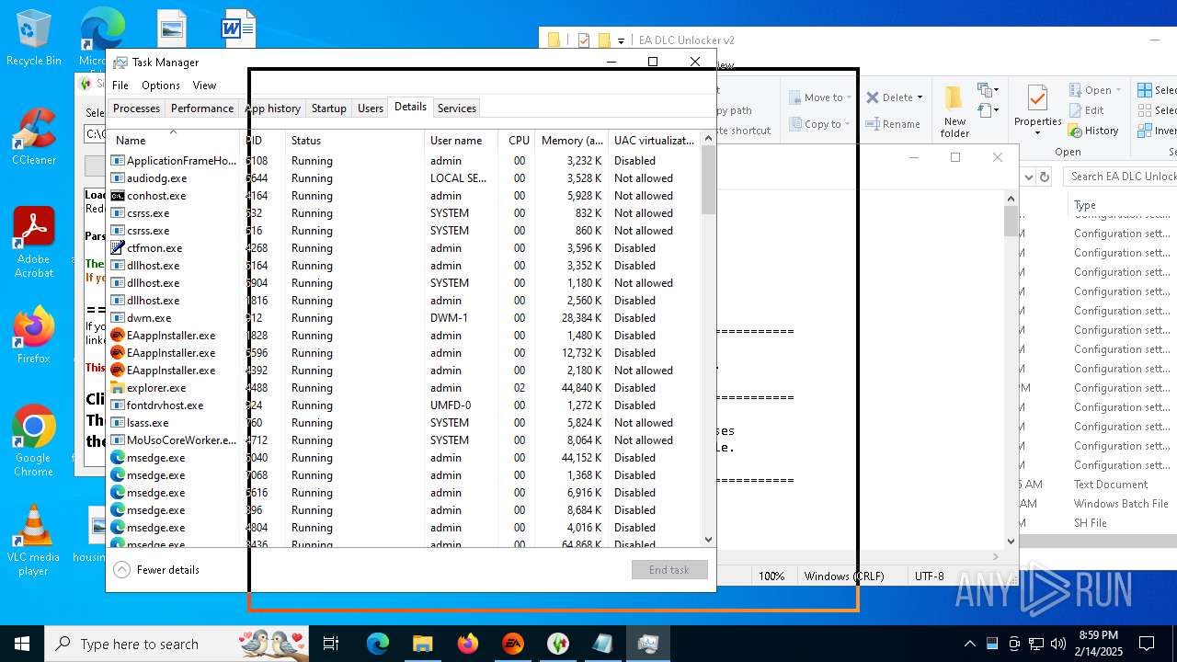Select the Windows Batch File entry
Image resolution: width=1177 pixels, height=662 pixels.
[x=1121, y=504]
